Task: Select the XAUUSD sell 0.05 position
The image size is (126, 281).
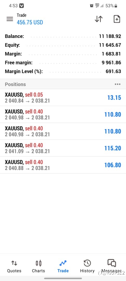Action: pos(63,98)
